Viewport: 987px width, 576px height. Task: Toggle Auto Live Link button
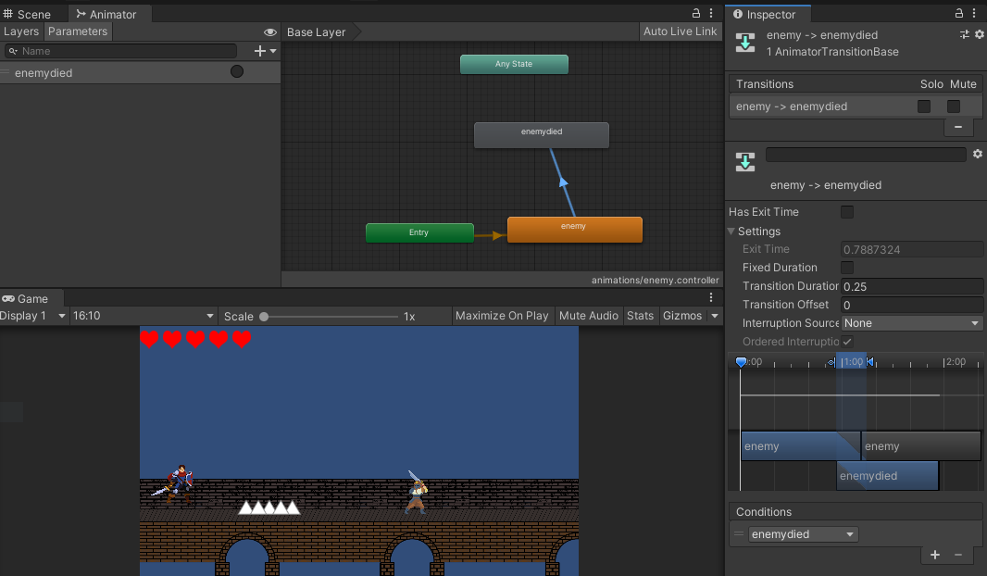click(x=680, y=31)
